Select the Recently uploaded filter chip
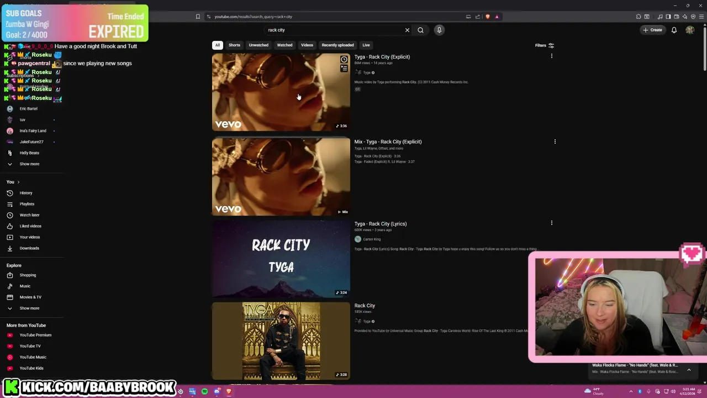 tap(337, 45)
